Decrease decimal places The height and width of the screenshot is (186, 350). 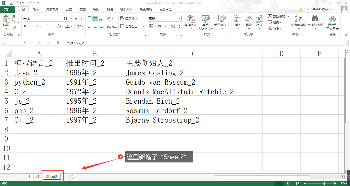pyautogui.click(x=179, y=26)
